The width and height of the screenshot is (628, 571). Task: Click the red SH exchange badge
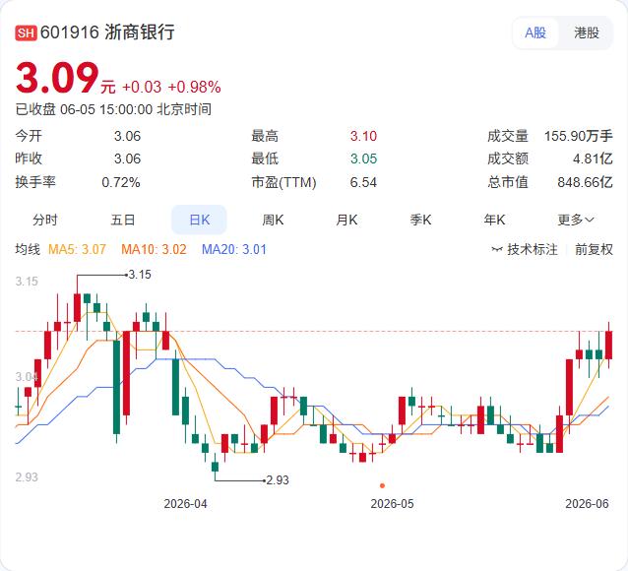tap(26, 32)
